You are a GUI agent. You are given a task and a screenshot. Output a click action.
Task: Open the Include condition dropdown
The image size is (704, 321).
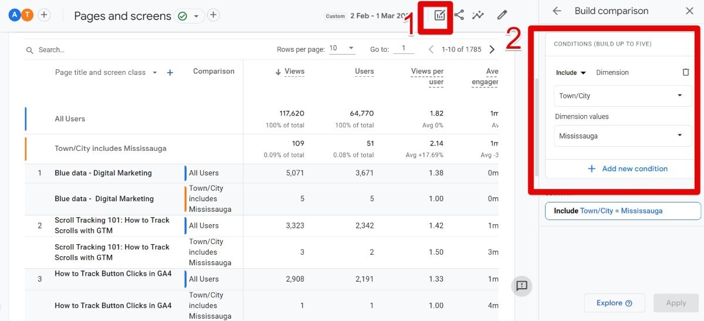point(571,73)
